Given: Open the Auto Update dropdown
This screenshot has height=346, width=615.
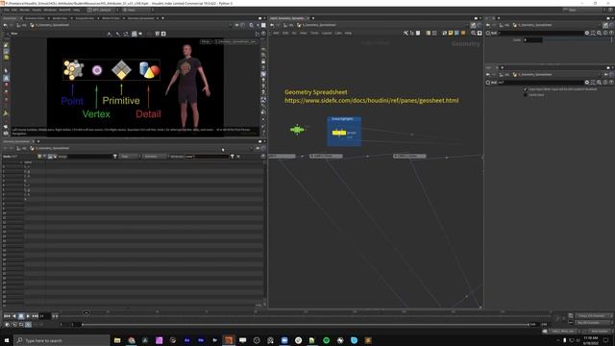Looking at the screenshot, I should point(600,332).
